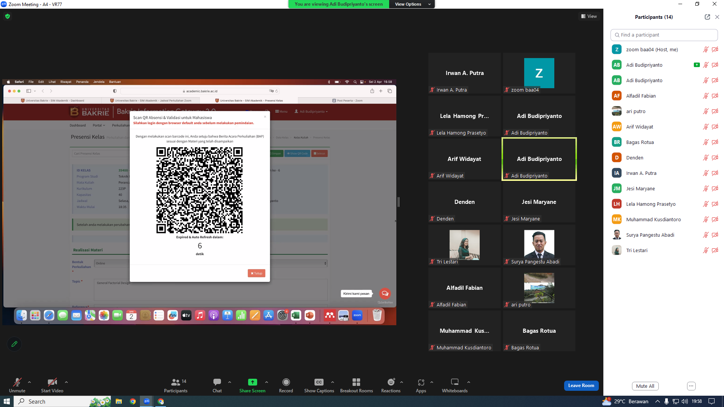Select Irwan A. Putra in participants list
The width and height of the screenshot is (724, 407).
pos(664,173)
